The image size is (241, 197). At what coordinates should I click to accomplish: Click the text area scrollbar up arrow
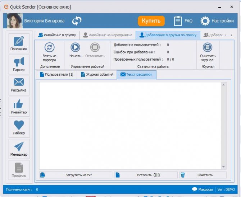(223, 85)
